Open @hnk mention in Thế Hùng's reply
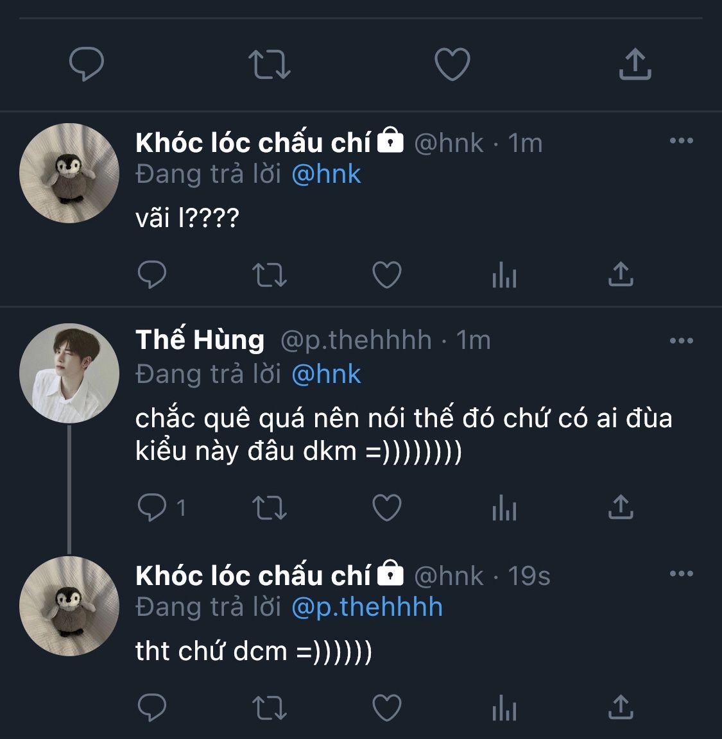 (326, 374)
